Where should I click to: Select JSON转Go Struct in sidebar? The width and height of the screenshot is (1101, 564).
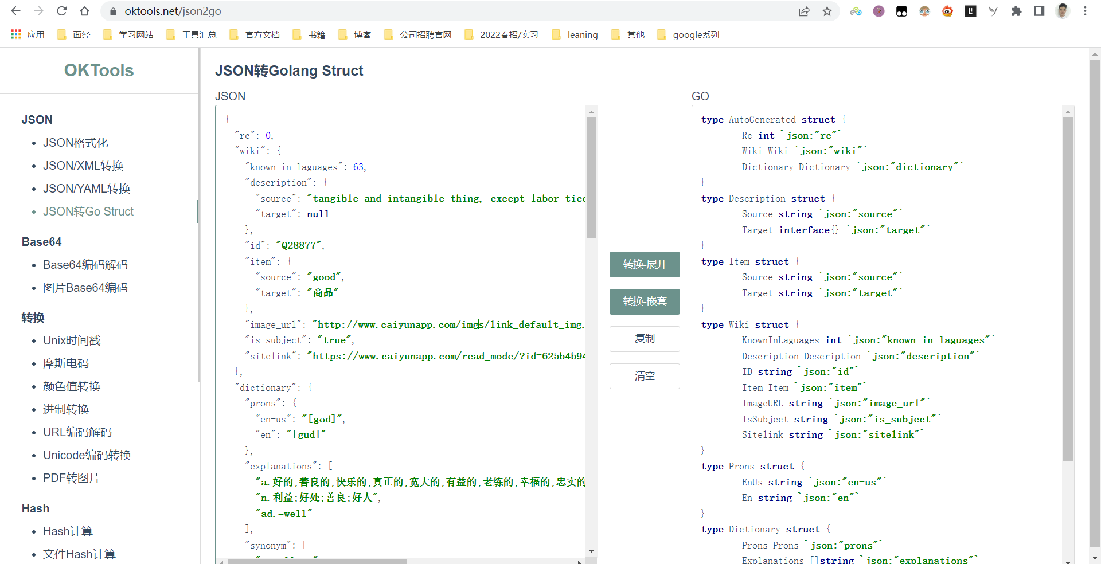pos(88,211)
